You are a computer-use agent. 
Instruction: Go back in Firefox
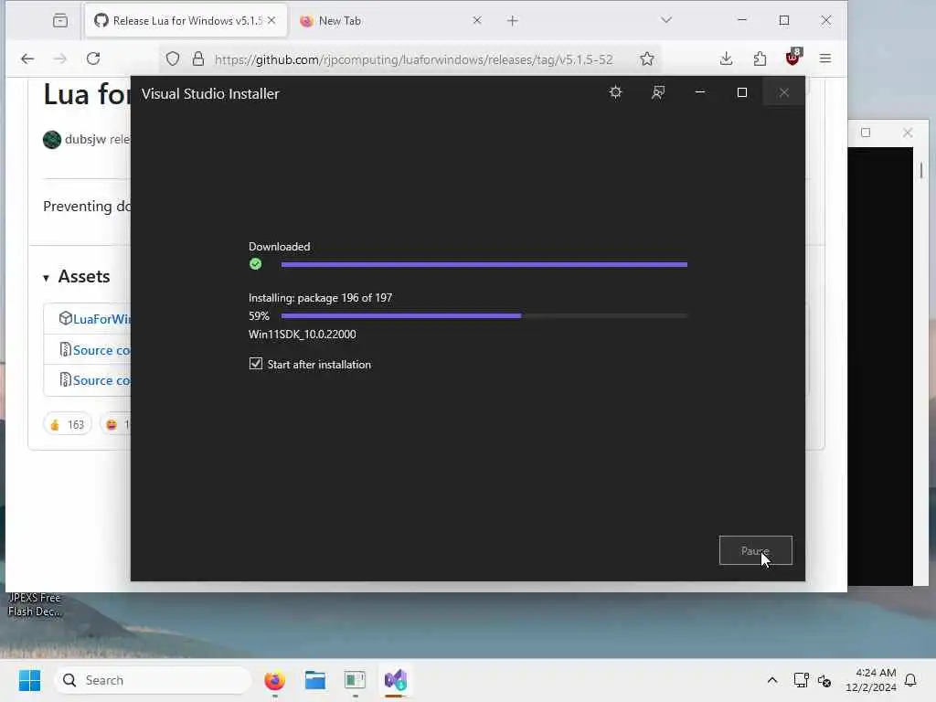click(27, 58)
